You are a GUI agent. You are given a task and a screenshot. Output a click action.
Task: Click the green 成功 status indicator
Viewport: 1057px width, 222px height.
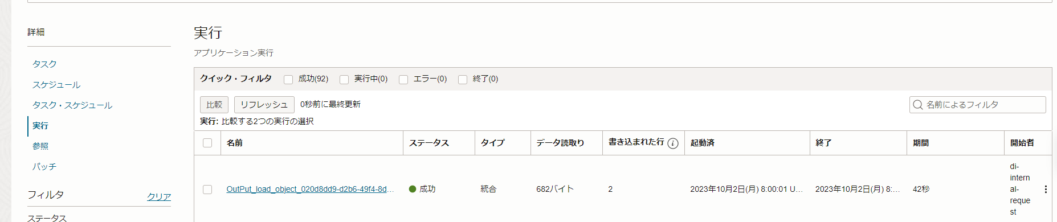pos(413,189)
